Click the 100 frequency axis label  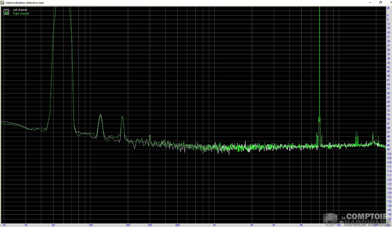click(90, 225)
